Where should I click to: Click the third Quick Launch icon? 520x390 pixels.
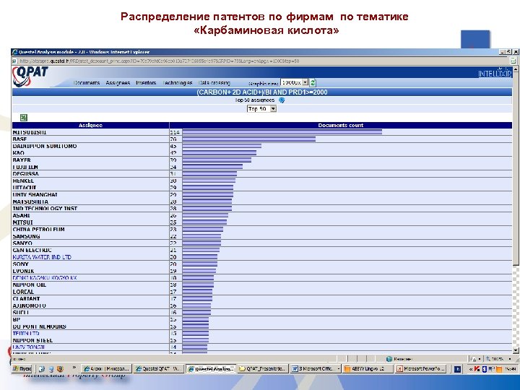(60, 369)
